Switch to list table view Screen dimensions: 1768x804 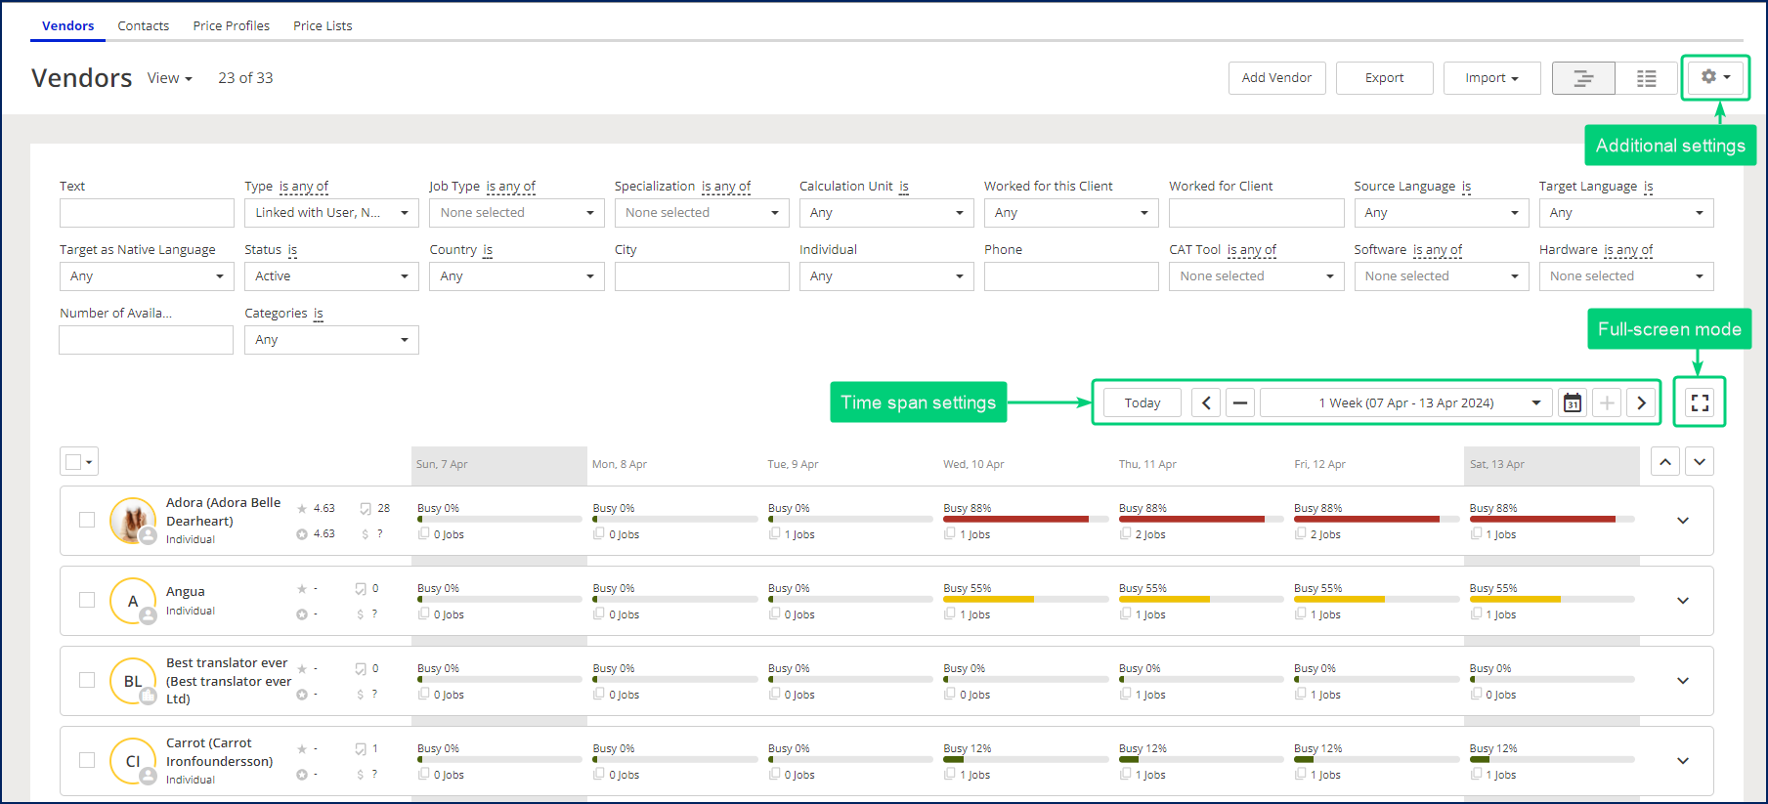1647,78
